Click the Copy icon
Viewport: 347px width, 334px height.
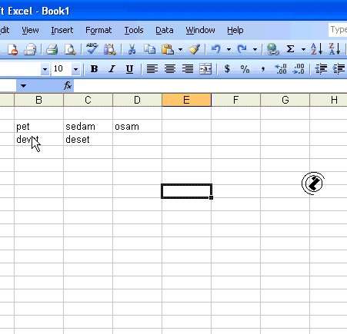coord(149,49)
